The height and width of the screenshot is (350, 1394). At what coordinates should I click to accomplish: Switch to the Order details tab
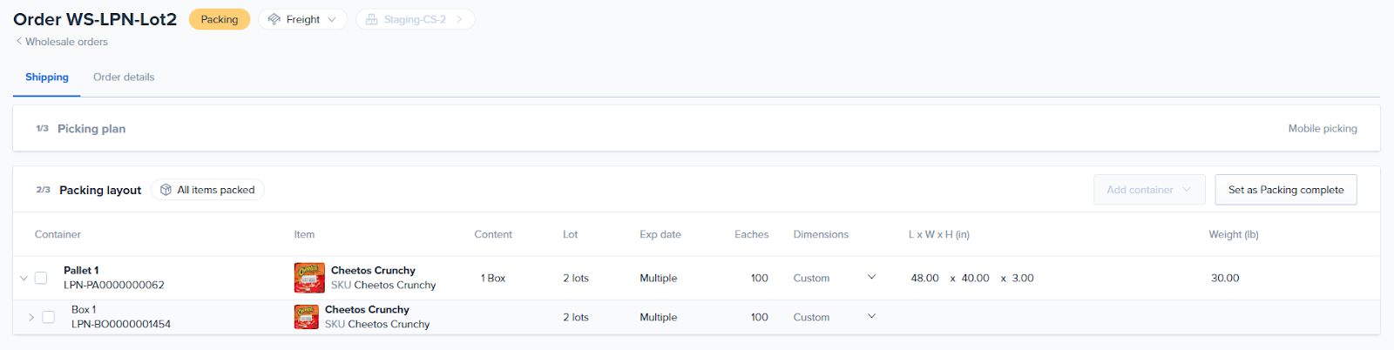coord(124,77)
